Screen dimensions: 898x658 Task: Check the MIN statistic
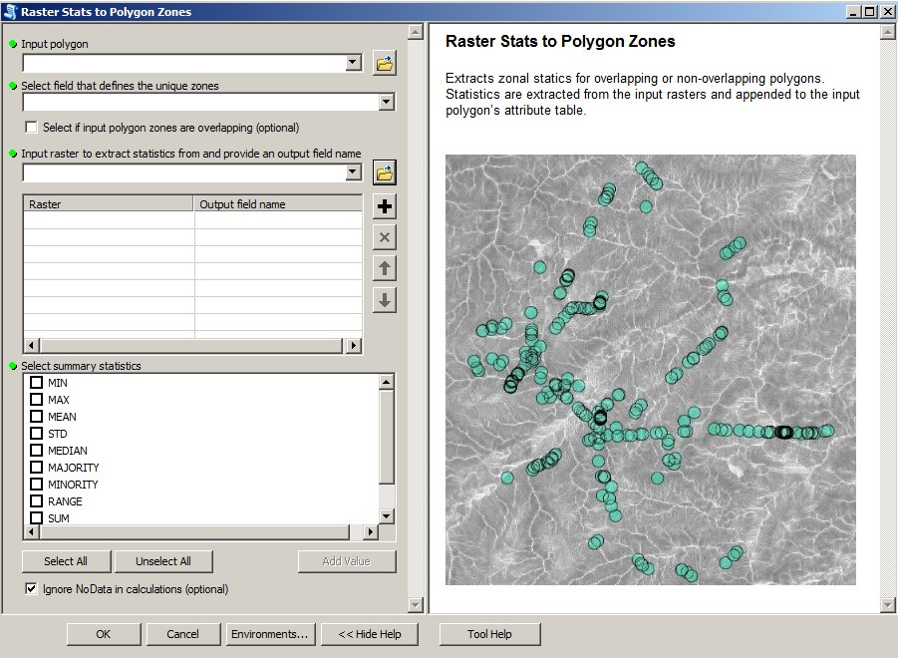tap(36, 383)
